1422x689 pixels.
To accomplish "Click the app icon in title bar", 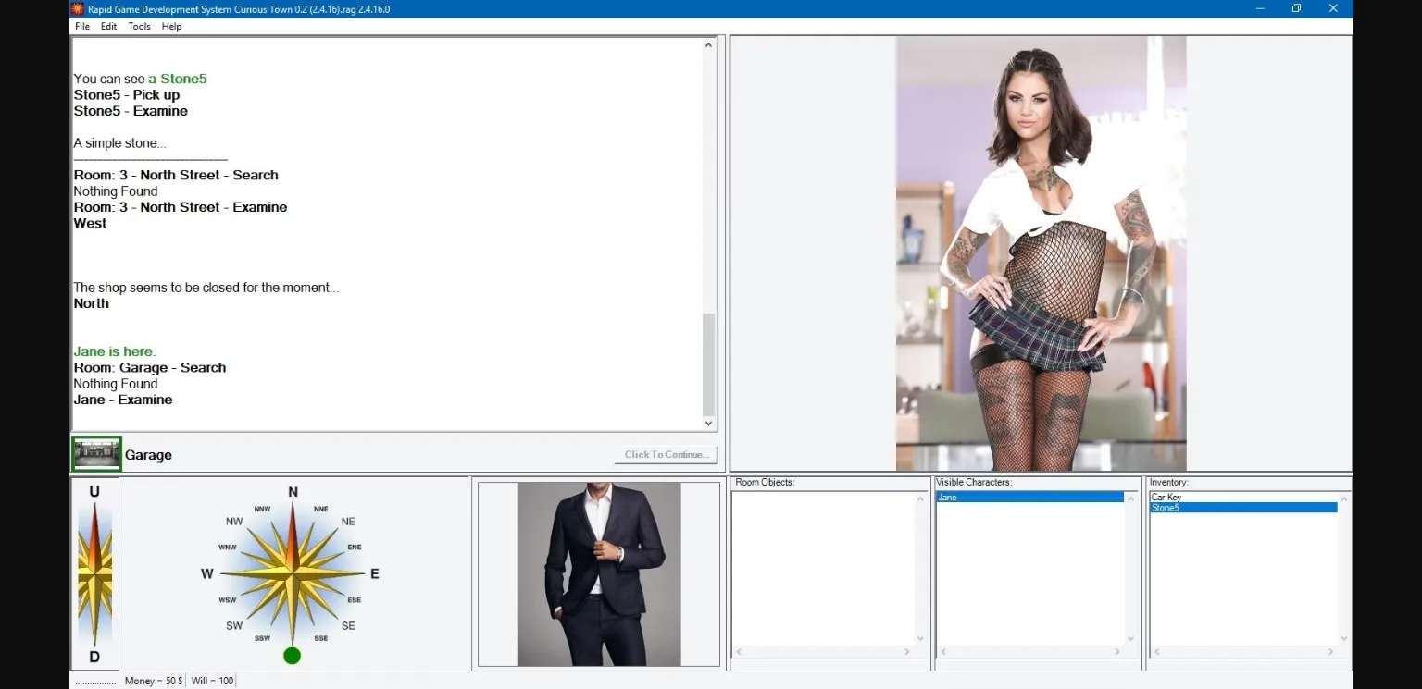I will coord(78,8).
